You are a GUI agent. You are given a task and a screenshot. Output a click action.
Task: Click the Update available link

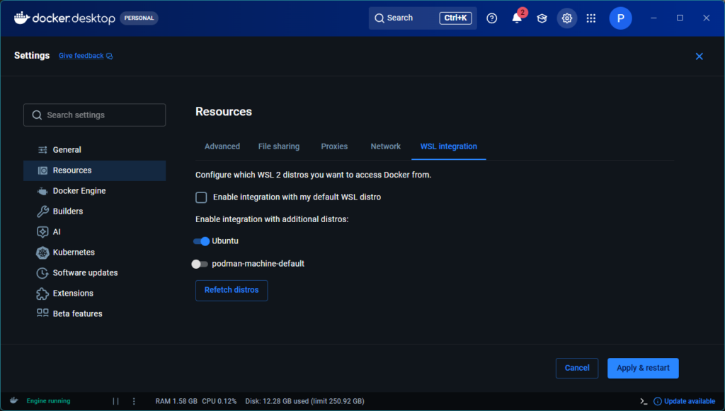pyautogui.click(x=690, y=401)
